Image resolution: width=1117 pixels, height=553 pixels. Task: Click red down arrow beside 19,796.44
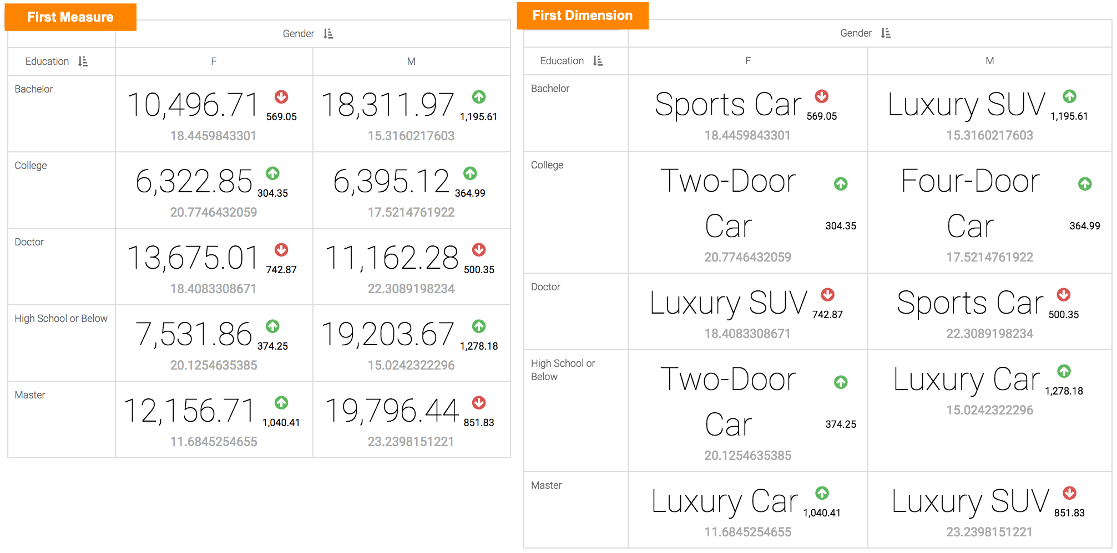pos(479,403)
